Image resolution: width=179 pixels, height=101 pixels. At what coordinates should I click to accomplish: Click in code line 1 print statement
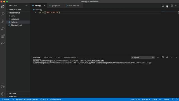pos(50,12)
